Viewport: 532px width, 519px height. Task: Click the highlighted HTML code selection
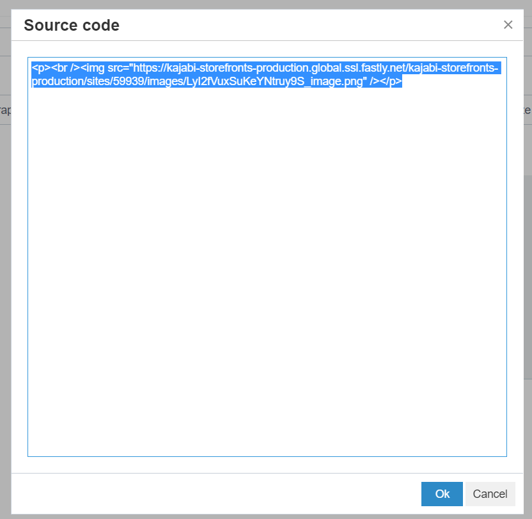217,75
